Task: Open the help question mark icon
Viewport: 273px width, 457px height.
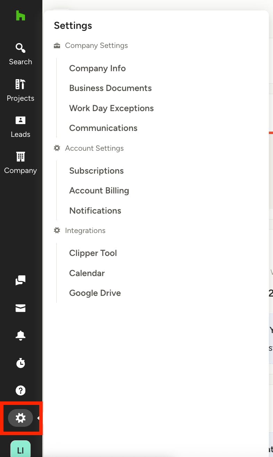Action: (20, 390)
